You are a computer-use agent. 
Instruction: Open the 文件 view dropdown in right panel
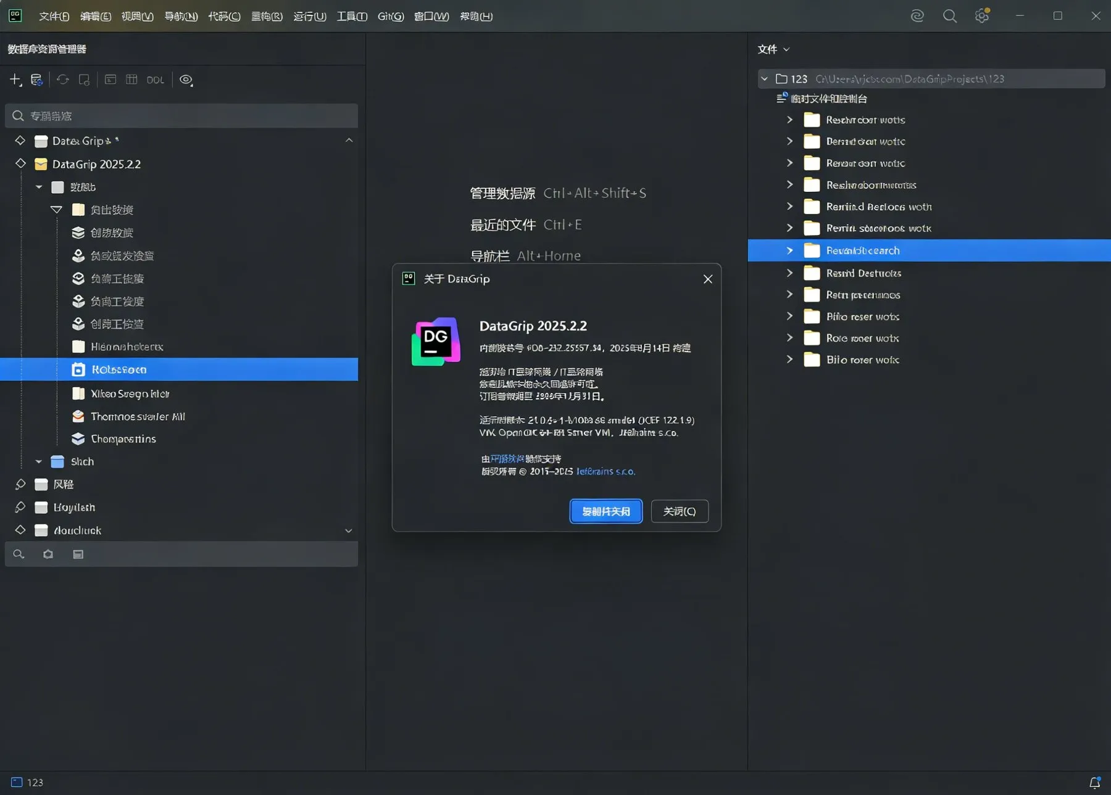[x=773, y=49]
